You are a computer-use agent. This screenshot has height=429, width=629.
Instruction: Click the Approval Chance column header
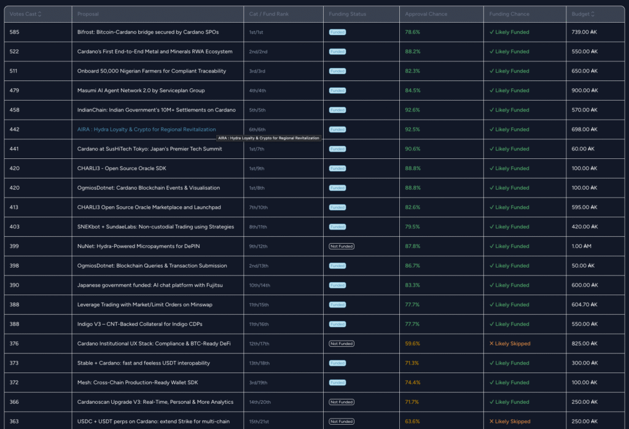[x=426, y=14]
